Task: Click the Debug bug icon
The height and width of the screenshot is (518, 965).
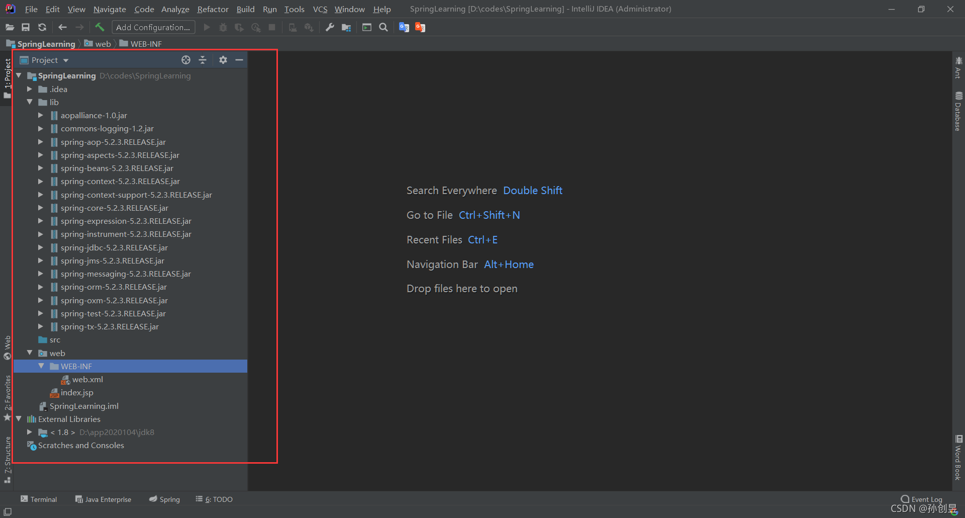Action: coord(223,27)
